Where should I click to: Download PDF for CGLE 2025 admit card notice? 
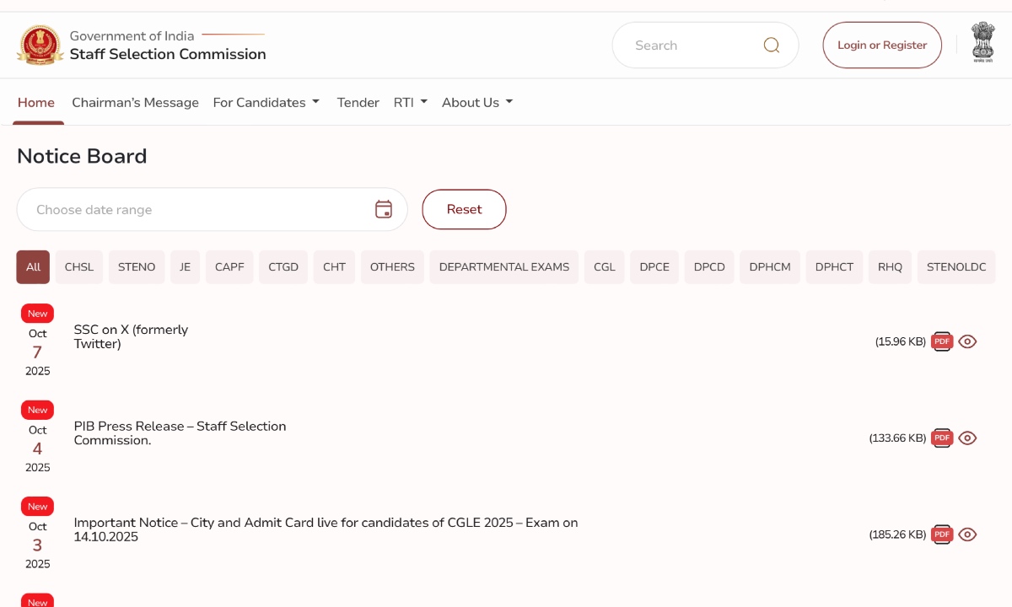[x=942, y=534]
